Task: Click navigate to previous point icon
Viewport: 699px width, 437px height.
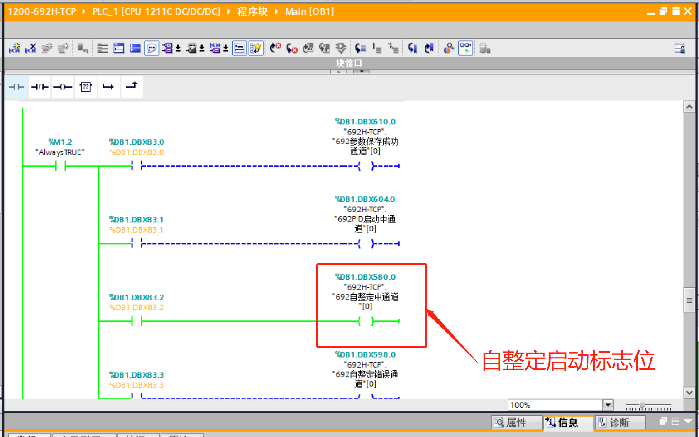Action: (x=412, y=48)
